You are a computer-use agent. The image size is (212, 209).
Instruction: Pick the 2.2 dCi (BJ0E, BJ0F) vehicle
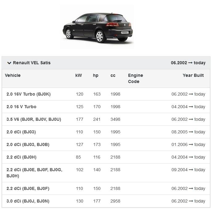(28, 188)
